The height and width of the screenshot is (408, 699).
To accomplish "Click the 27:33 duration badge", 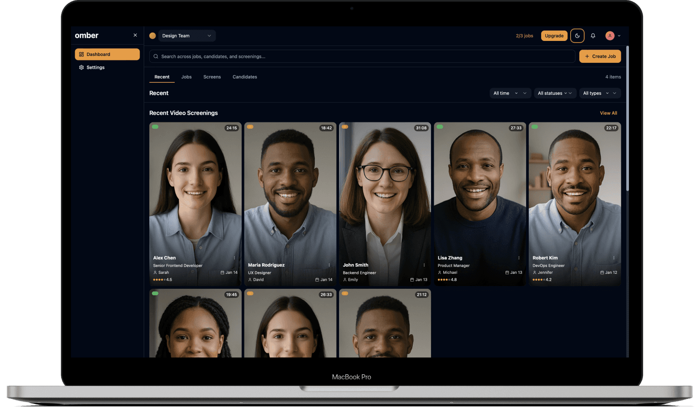I will coord(516,128).
